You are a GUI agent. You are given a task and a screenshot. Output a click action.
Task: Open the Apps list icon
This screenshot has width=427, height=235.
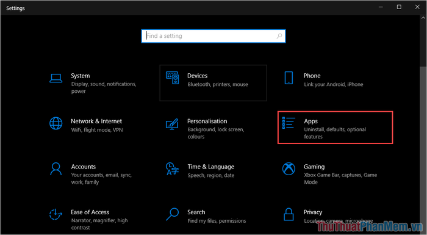[x=289, y=123]
